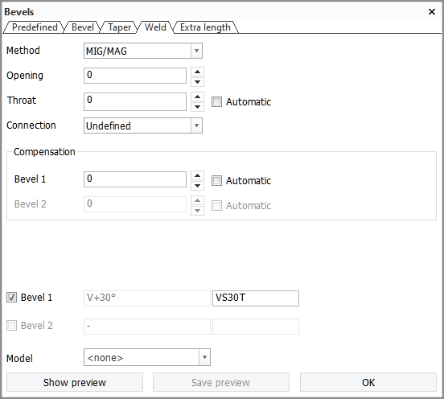Open the Bevel tab
The width and height of the screenshot is (444, 399).
(x=82, y=27)
